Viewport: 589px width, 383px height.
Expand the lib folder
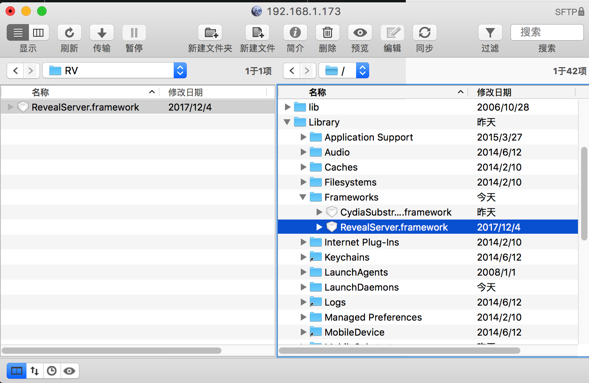coord(288,107)
